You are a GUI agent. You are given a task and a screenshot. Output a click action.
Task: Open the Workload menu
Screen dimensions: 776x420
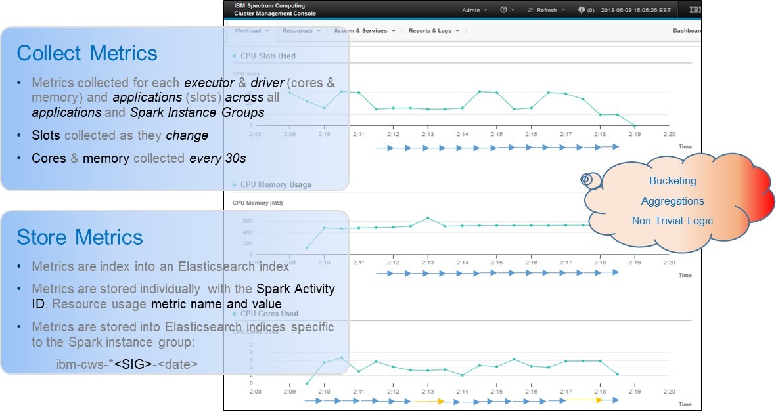[x=252, y=31]
